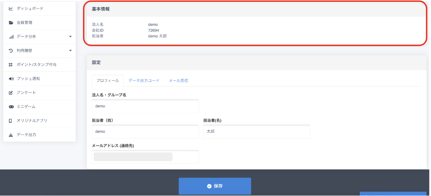The width and height of the screenshot is (431, 196).
Task: Click the ミニゲーム gamepad icon
Action: click(x=11, y=107)
